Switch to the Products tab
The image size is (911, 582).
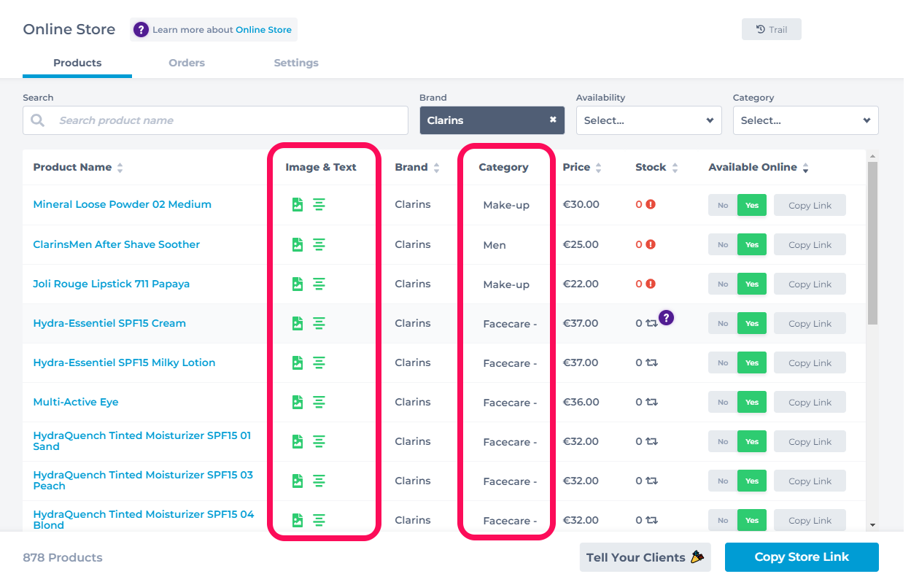coord(77,63)
